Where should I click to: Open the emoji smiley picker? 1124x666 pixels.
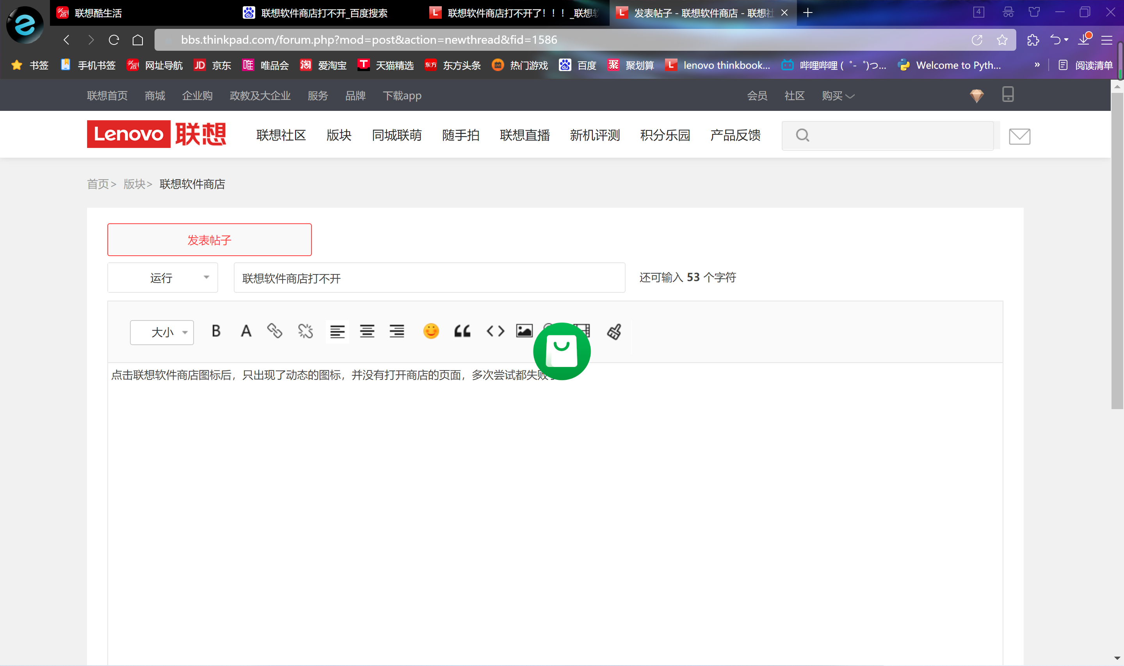click(431, 331)
